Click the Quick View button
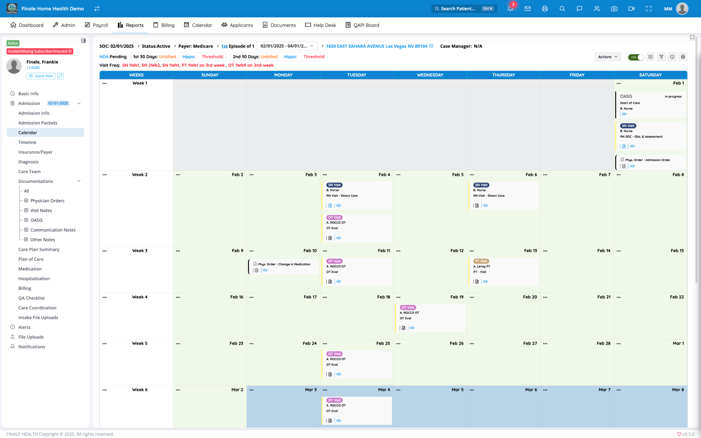This screenshot has height=438, width=701. 41,76
